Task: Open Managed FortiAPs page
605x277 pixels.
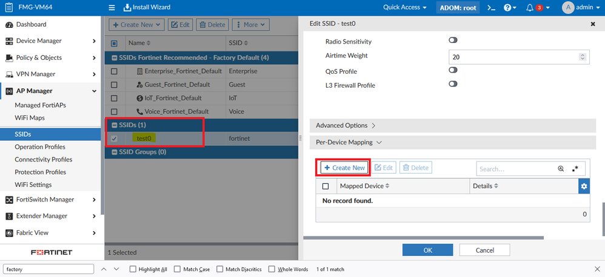Action: [40, 105]
